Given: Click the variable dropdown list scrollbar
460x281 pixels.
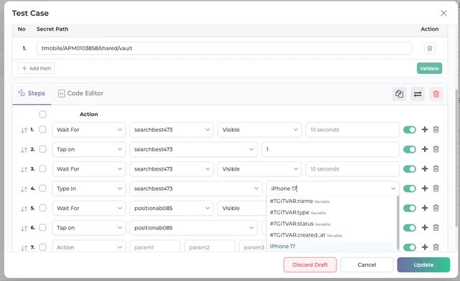Looking at the screenshot, I should click(x=397, y=222).
